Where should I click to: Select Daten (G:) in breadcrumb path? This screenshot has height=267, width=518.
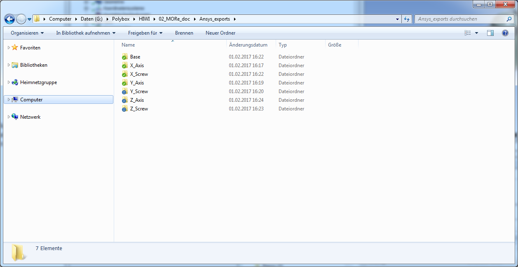coord(91,19)
